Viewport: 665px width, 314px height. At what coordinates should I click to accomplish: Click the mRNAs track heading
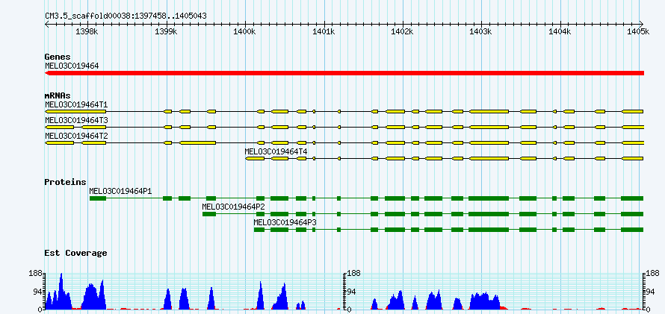pyautogui.click(x=58, y=95)
